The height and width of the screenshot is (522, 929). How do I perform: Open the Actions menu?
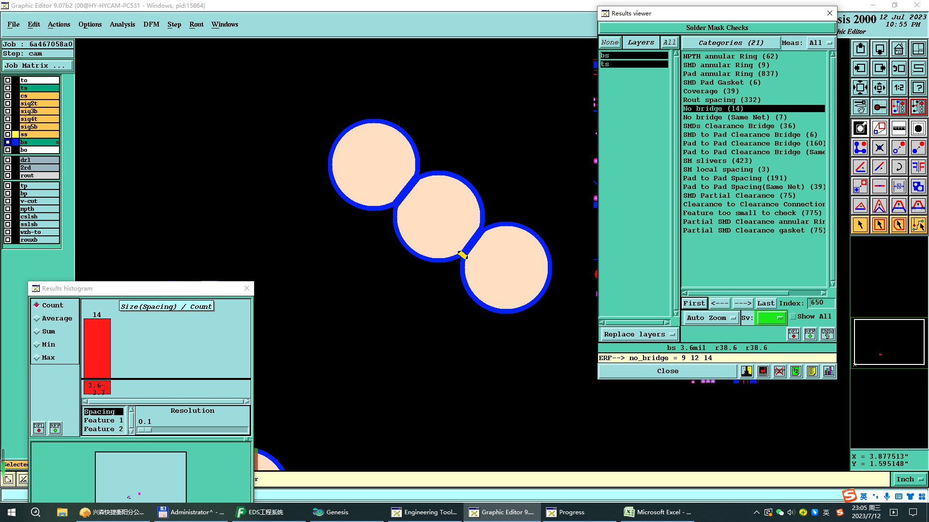59,24
